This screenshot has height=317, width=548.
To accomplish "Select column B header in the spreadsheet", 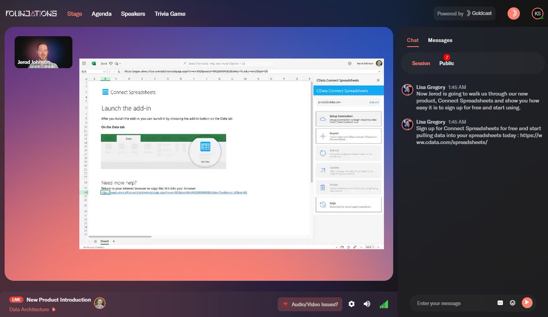I will pyautogui.click(x=105, y=78).
